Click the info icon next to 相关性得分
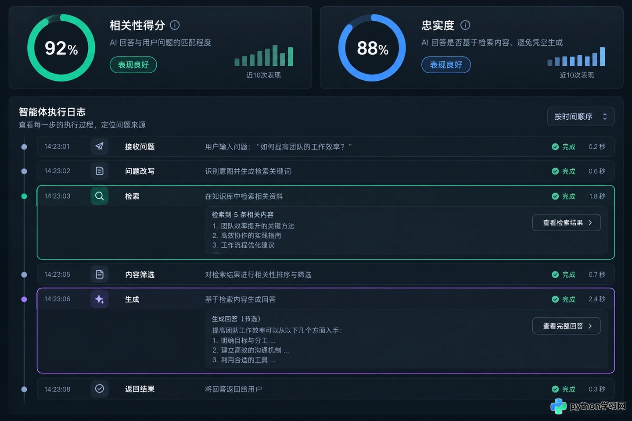 coord(175,25)
